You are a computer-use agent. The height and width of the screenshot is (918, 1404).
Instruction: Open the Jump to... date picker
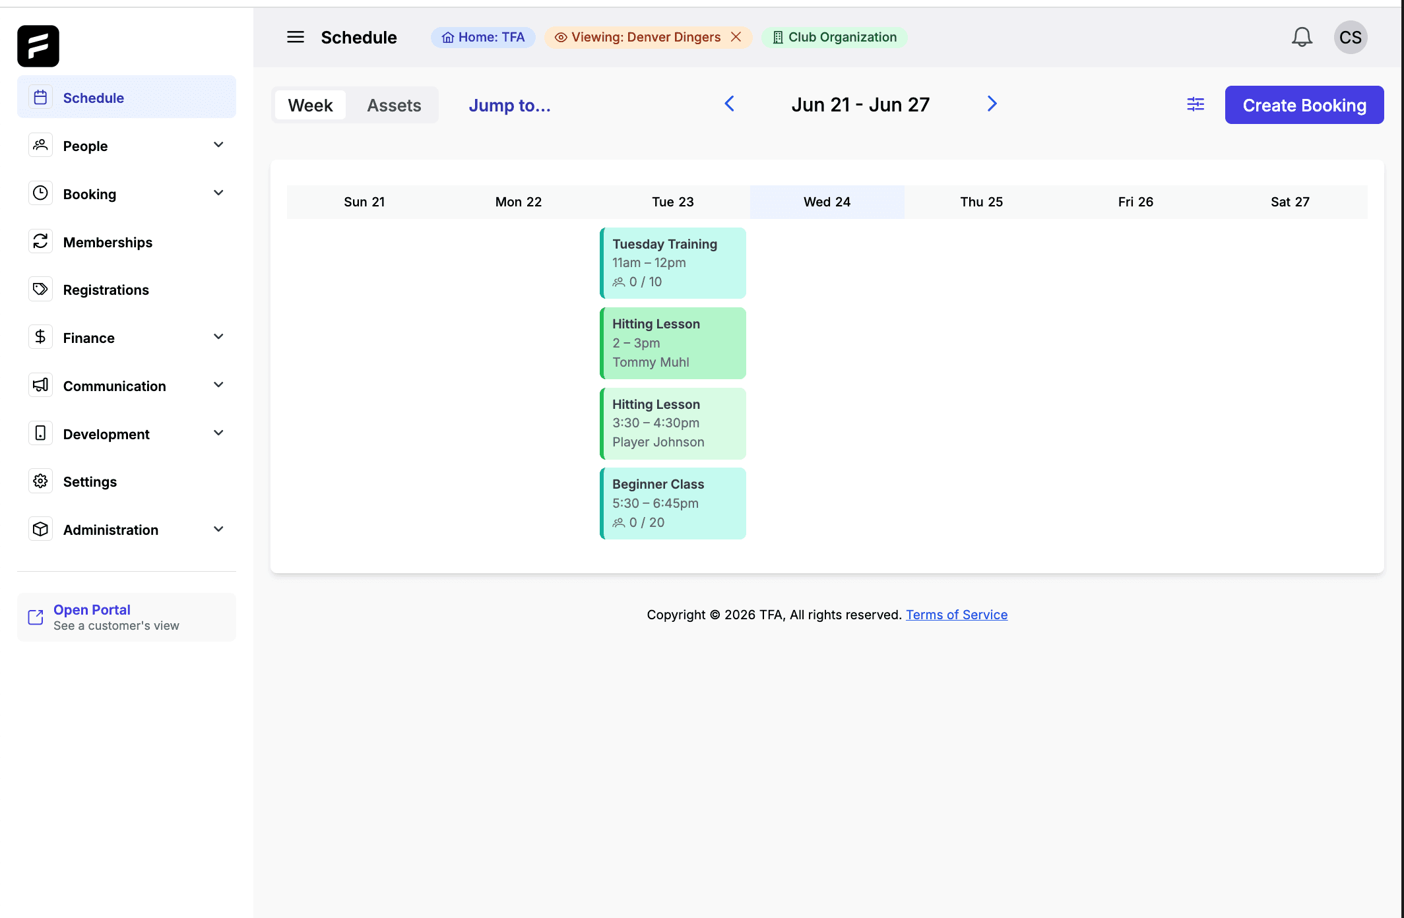click(x=509, y=106)
